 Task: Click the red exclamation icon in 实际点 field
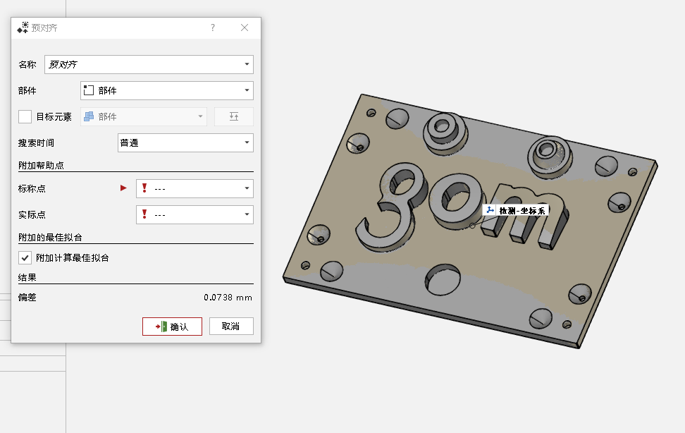point(144,214)
